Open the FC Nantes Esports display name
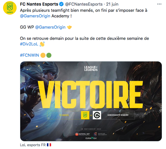 pos(39,4)
